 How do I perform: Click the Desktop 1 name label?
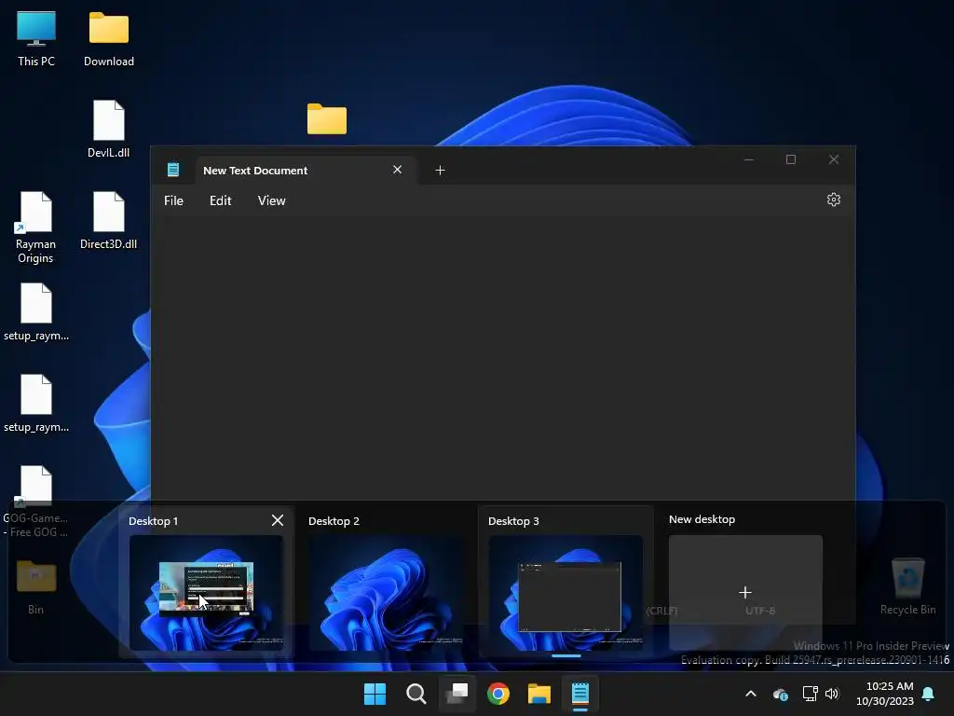154,521
